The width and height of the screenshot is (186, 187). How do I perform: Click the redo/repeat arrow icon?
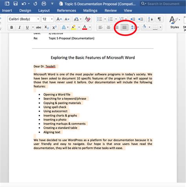click(x=35, y=4)
